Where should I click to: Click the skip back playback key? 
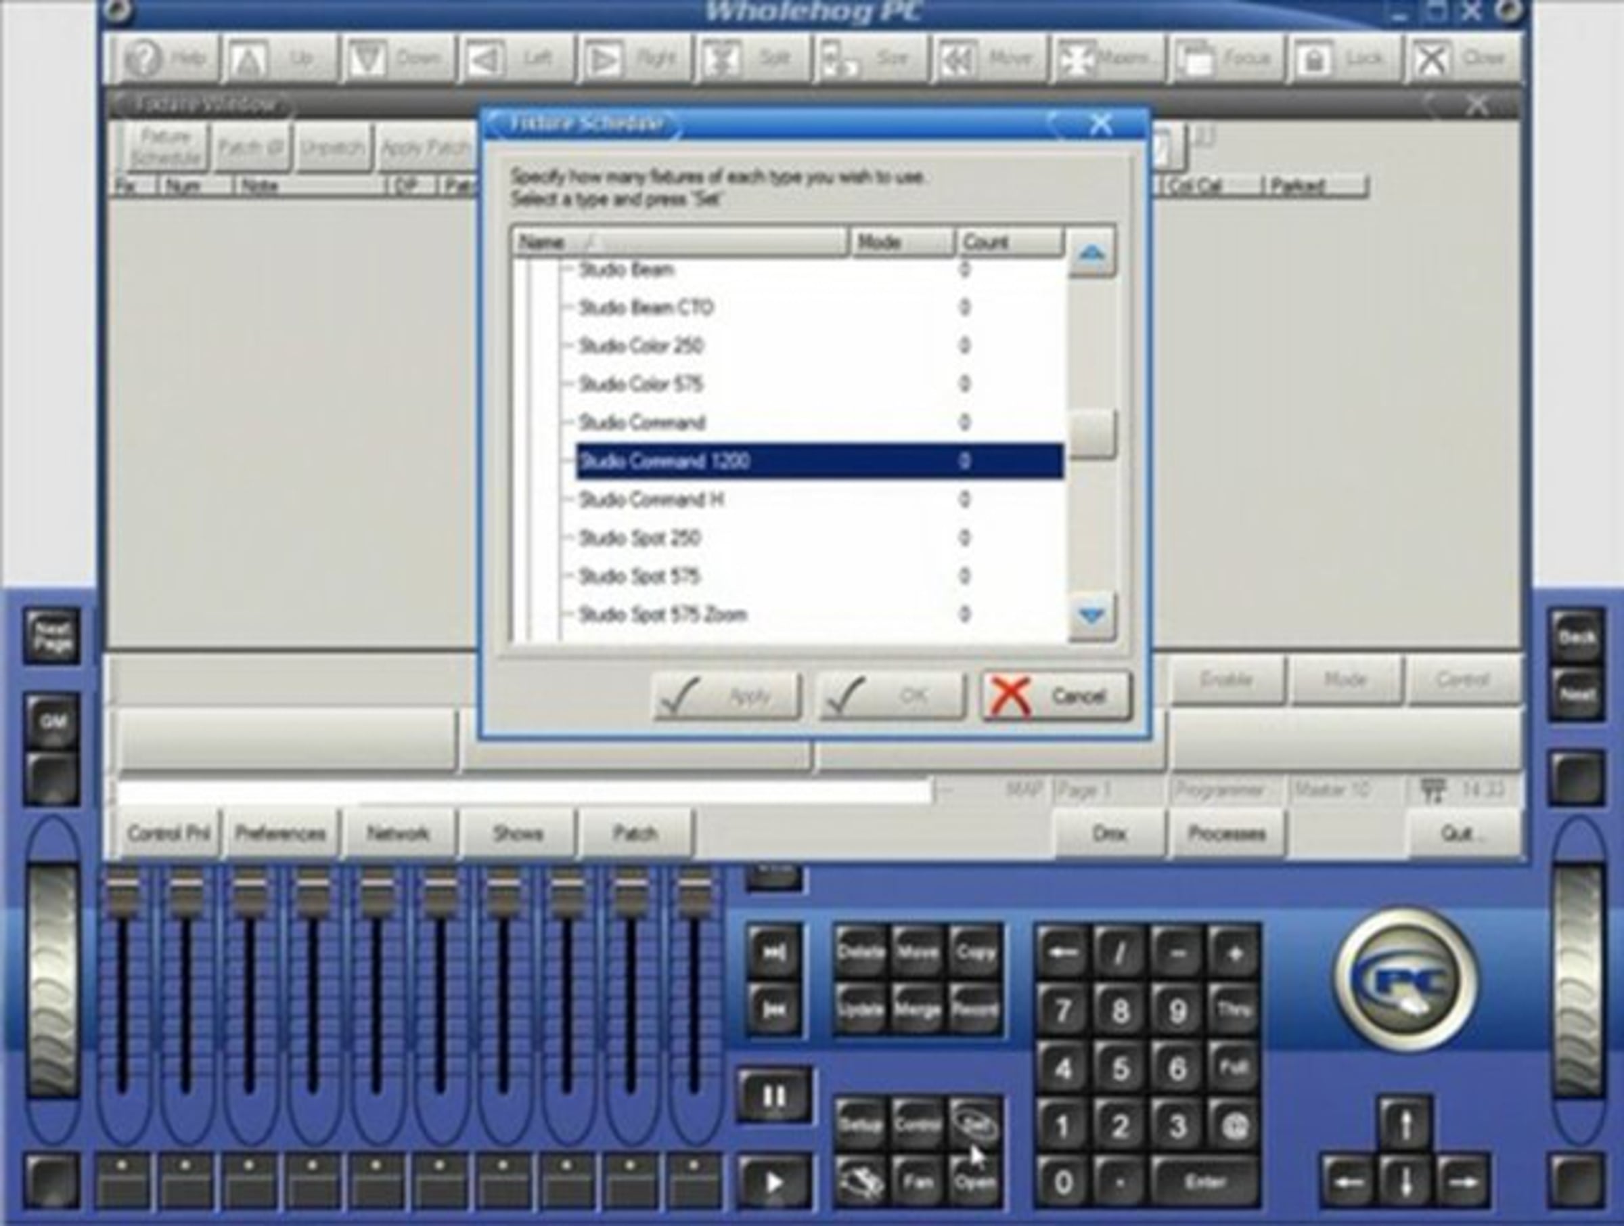773,1010
